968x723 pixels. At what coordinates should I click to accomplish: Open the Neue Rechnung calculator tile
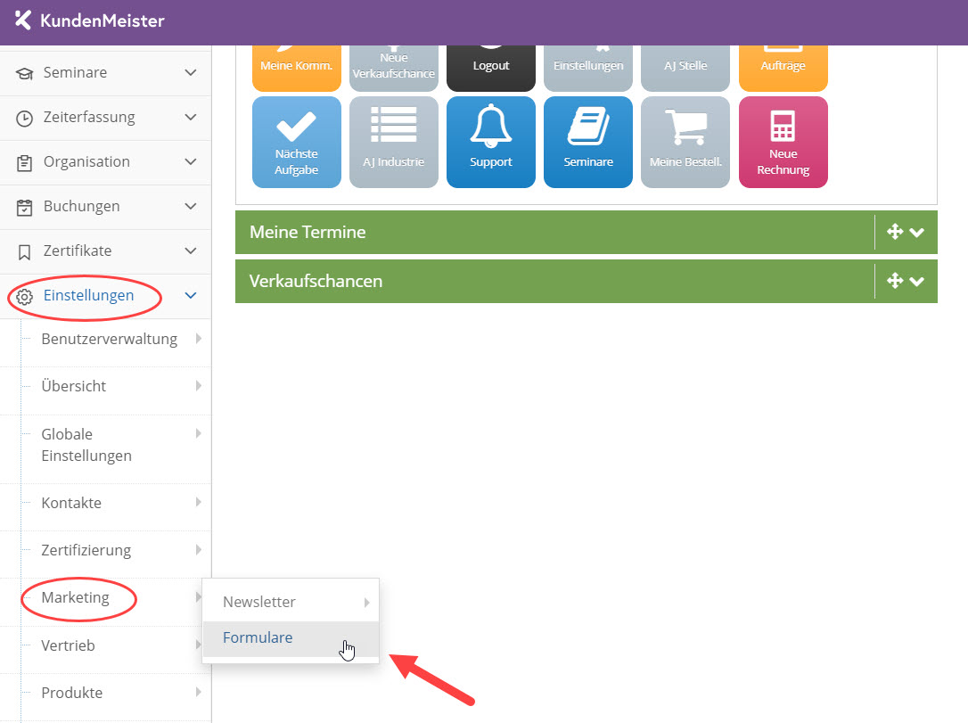783,142
